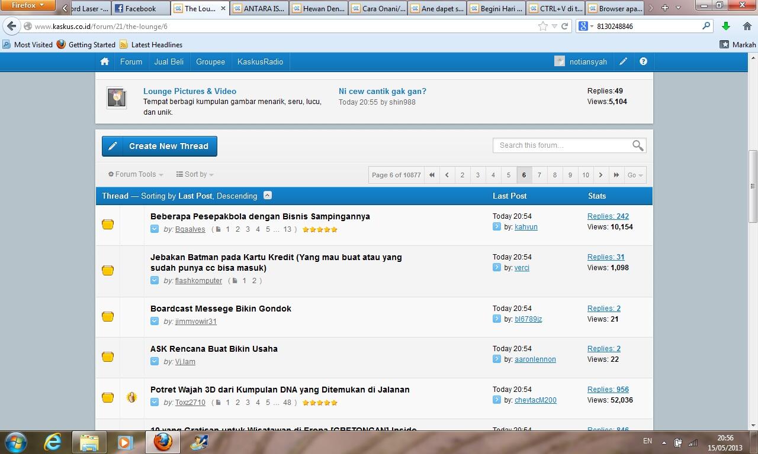
Task: Open Internet Explorer from taskbar
Action: pos(53,442)
